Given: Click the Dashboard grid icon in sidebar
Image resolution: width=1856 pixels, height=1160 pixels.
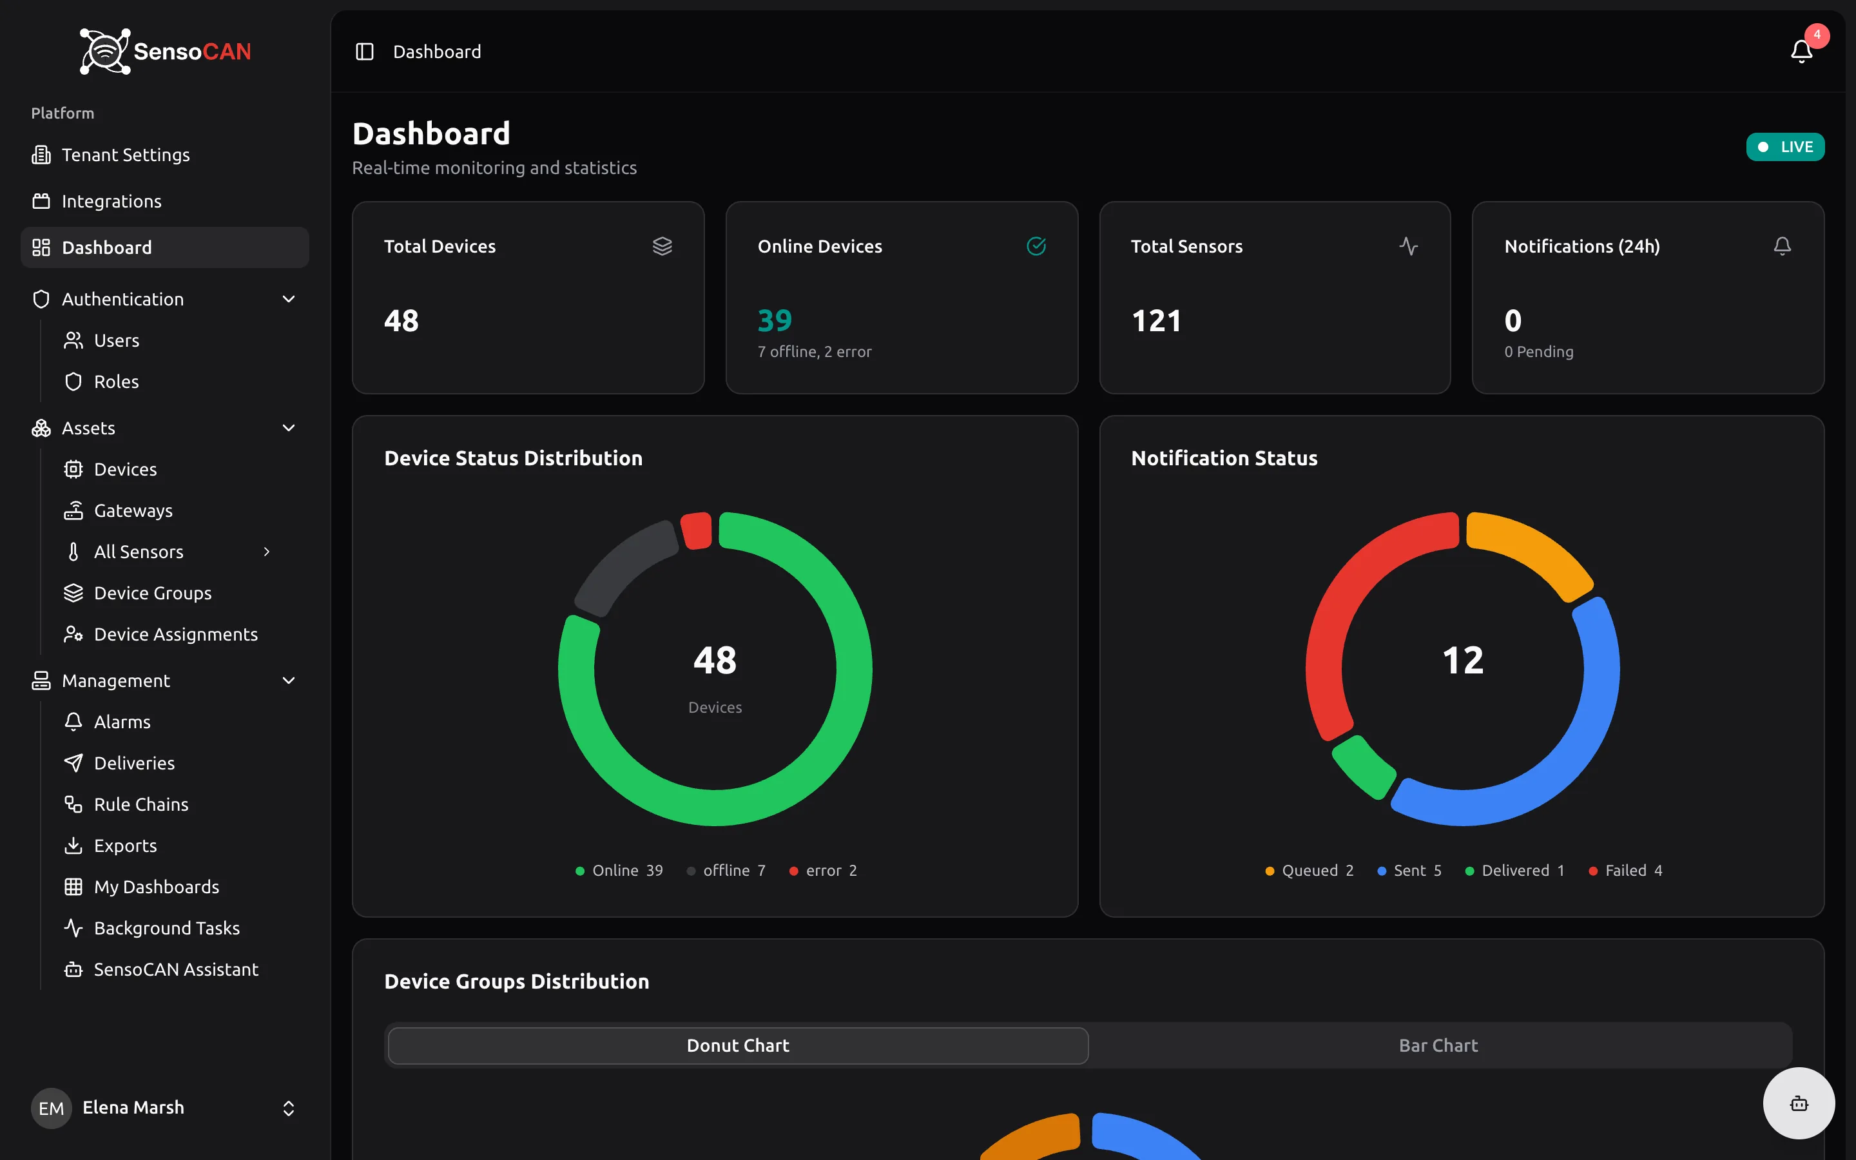Looking at the screenshot, I should pyautogui.click(x=41, y=247).
